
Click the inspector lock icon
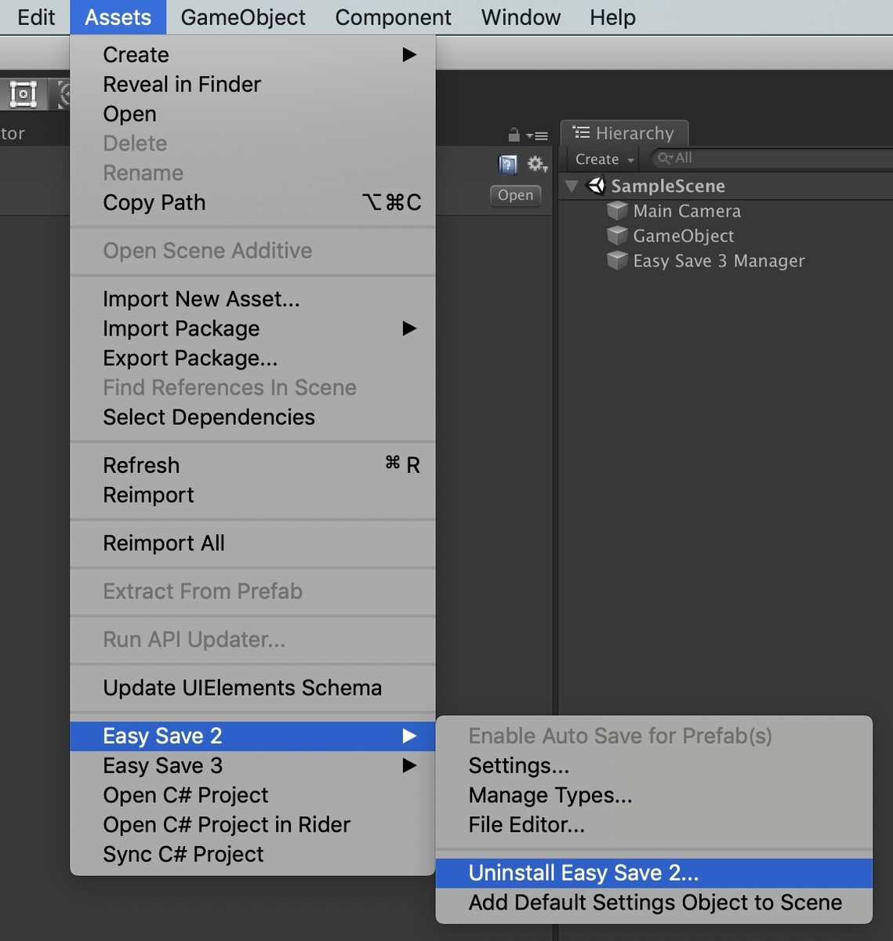(x=514, y=135)
